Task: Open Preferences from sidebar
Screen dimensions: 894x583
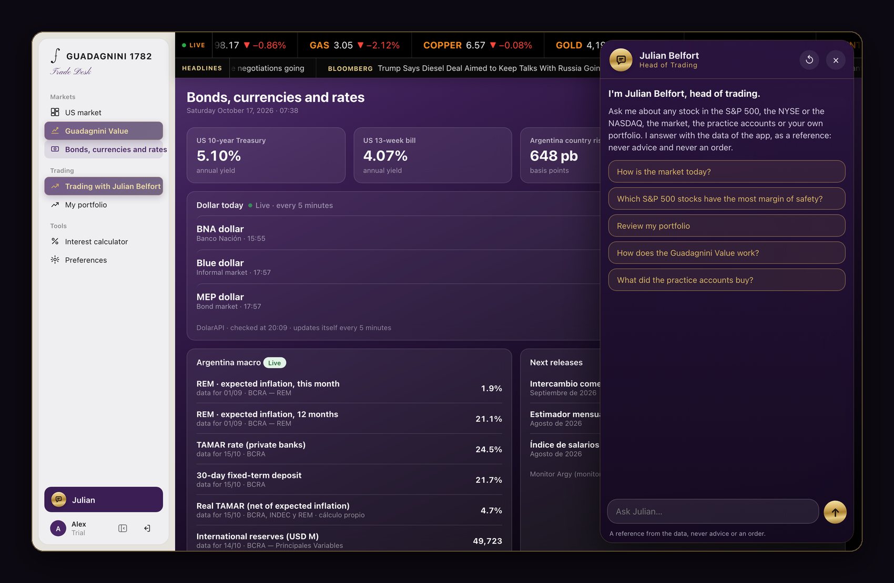Action: tap(104, 260)
